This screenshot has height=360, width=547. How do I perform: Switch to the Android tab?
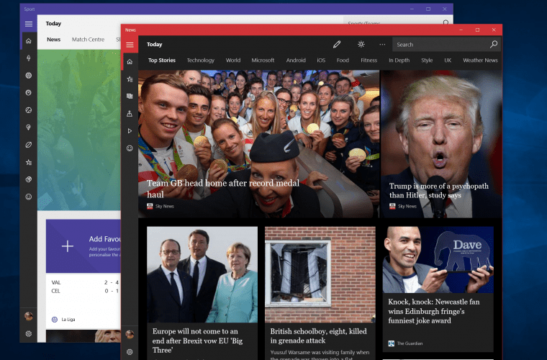point(296,60)
